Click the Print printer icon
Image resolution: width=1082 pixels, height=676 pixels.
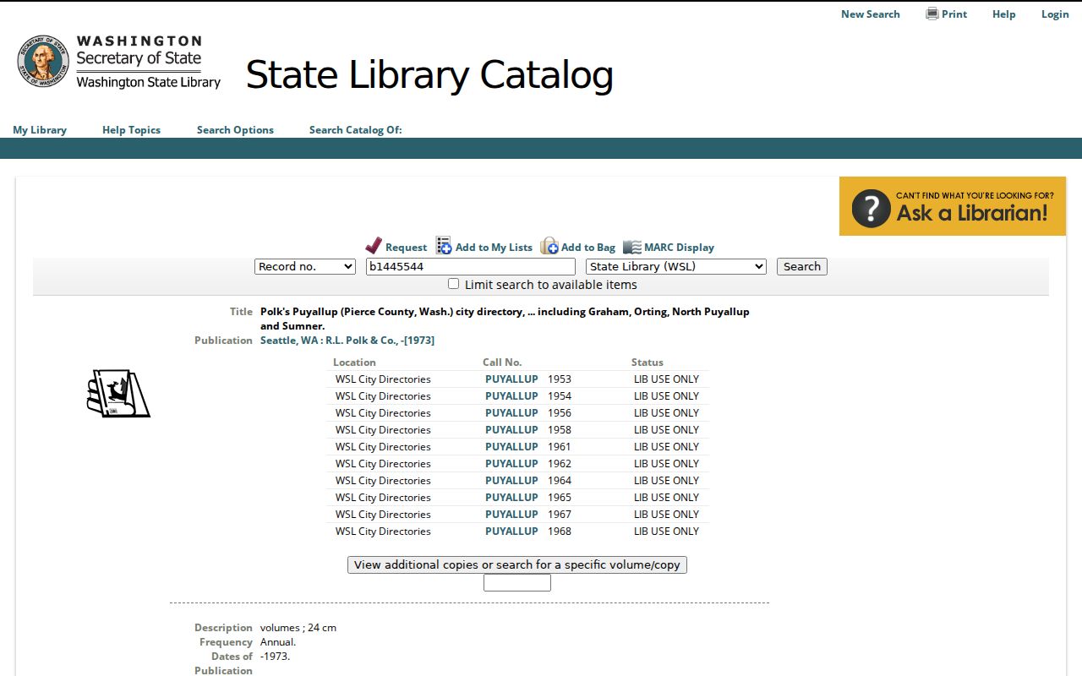coord(932,14)
